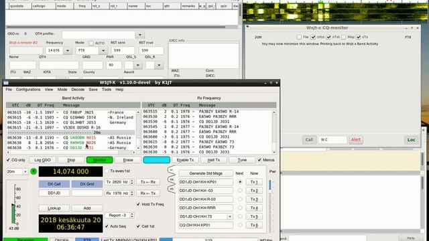Select message tab 3 in the Tx panel
429x241 pixels.
coord(172,189)
